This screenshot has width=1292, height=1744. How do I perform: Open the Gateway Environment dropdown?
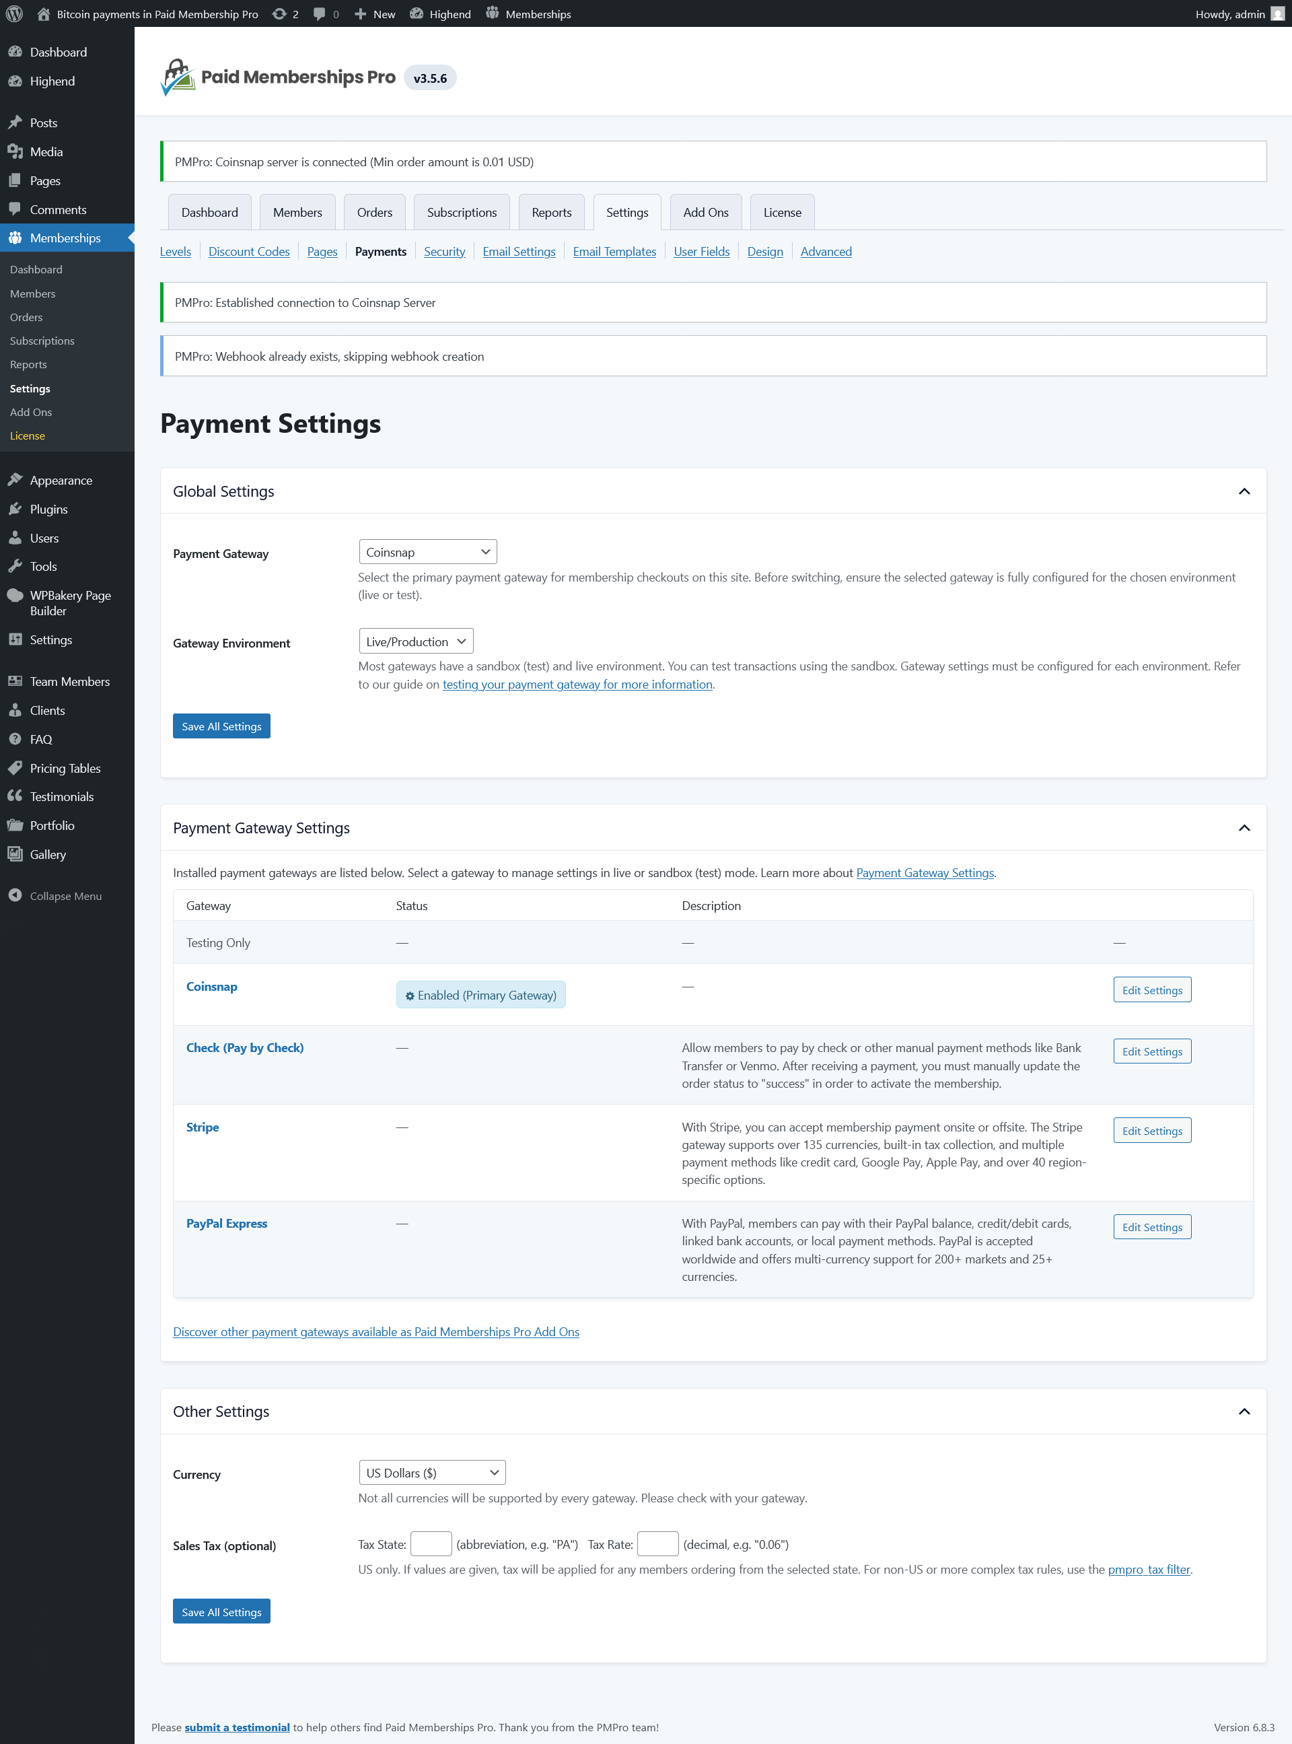point(415,641)
